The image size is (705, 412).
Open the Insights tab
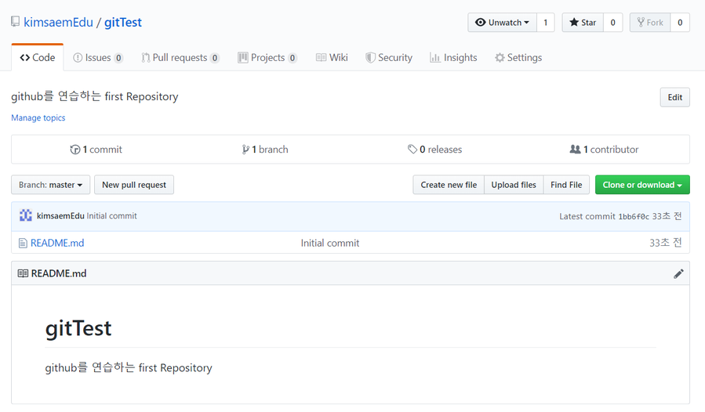(453, 57)
